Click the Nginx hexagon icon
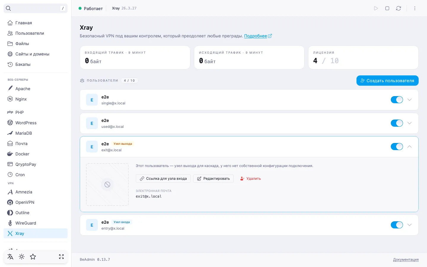This screenshot has width=427, height=267. point(10,99)
